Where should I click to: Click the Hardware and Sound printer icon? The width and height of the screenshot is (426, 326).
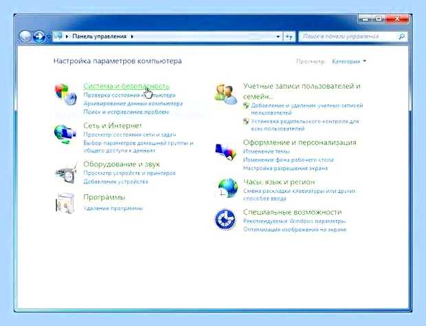click(x=66, y=174)
